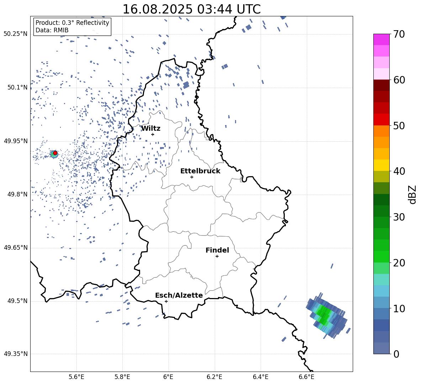Click the 'Data: RMIB' text
Image resolution: width=421 pixels, height=384 pixels.
point(52,30)
